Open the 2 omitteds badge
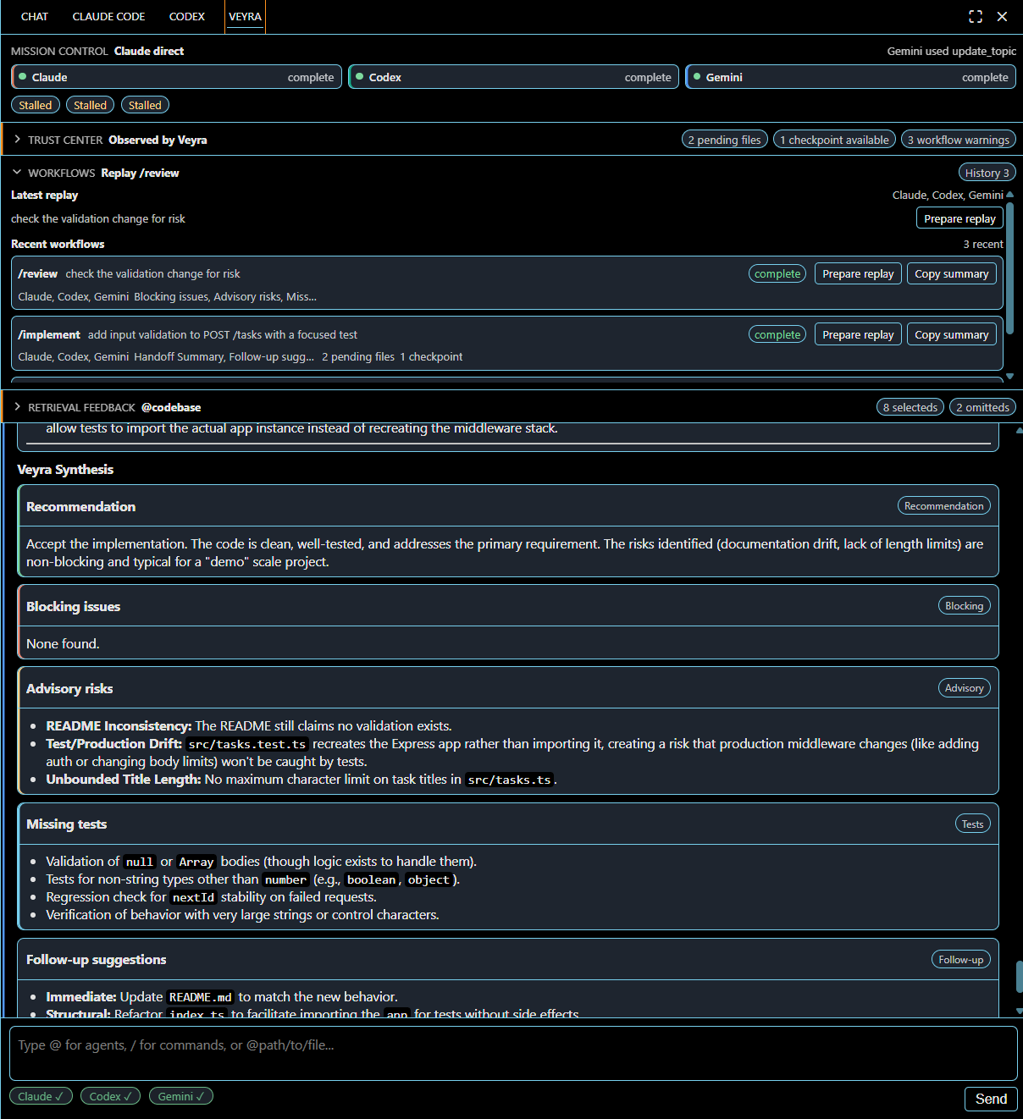The height and width of the screenshot is (1119, 1023). click(982, 407)
